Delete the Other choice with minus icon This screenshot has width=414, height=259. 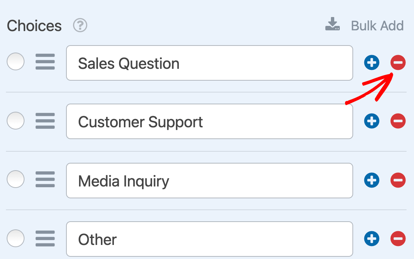[398, 239]
